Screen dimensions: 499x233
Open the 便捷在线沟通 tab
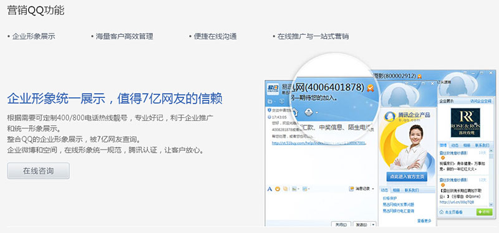tap(215, 36)
